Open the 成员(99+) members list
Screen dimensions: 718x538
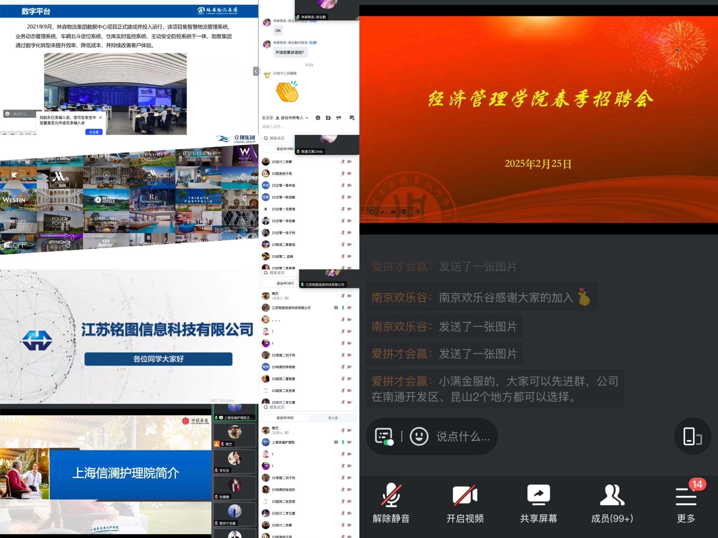[x=612, y=496]
